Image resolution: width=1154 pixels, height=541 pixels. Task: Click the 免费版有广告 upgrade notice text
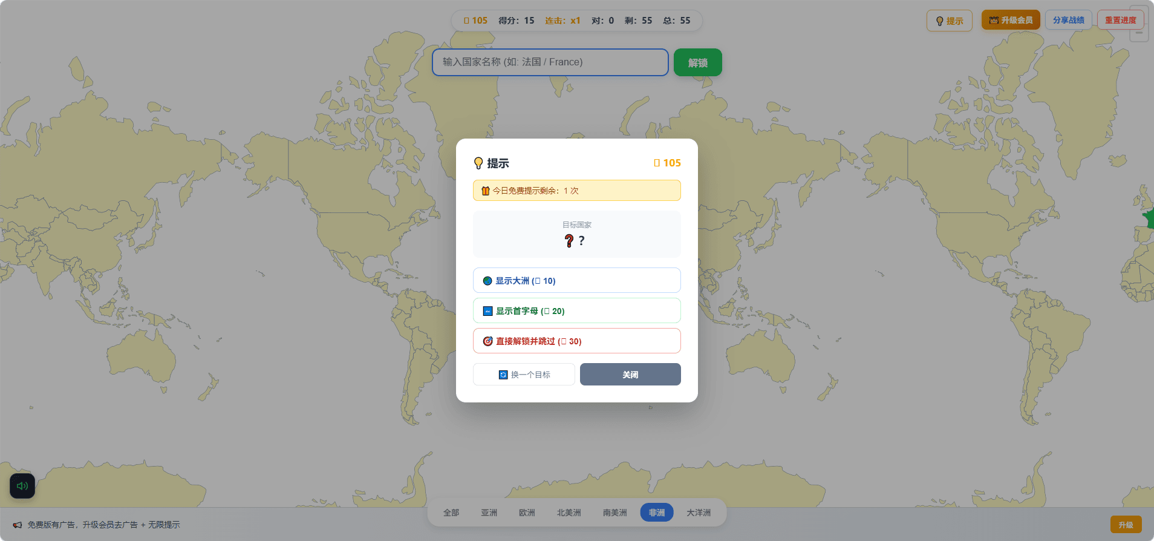(103, 525)
